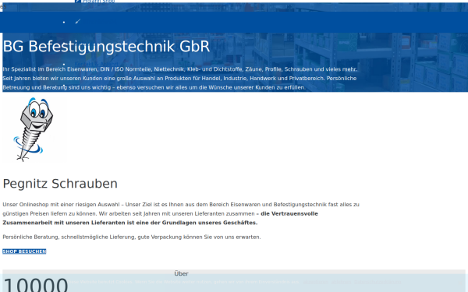Select the BG Befestigungstechnik GbR heading

106,47
